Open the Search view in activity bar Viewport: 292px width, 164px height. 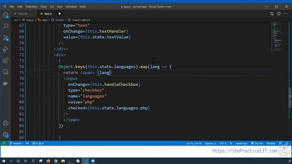5,26
